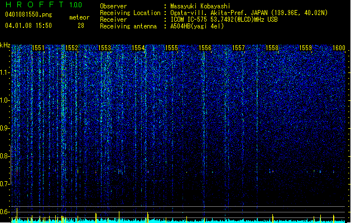Click the Receiver label
351x223 pixels.
point(113,20)
